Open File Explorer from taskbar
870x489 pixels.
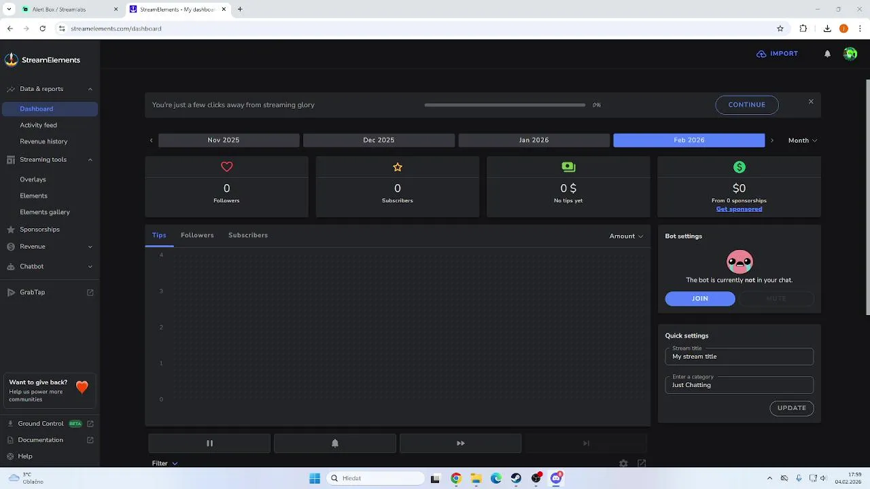pos(476,478)
